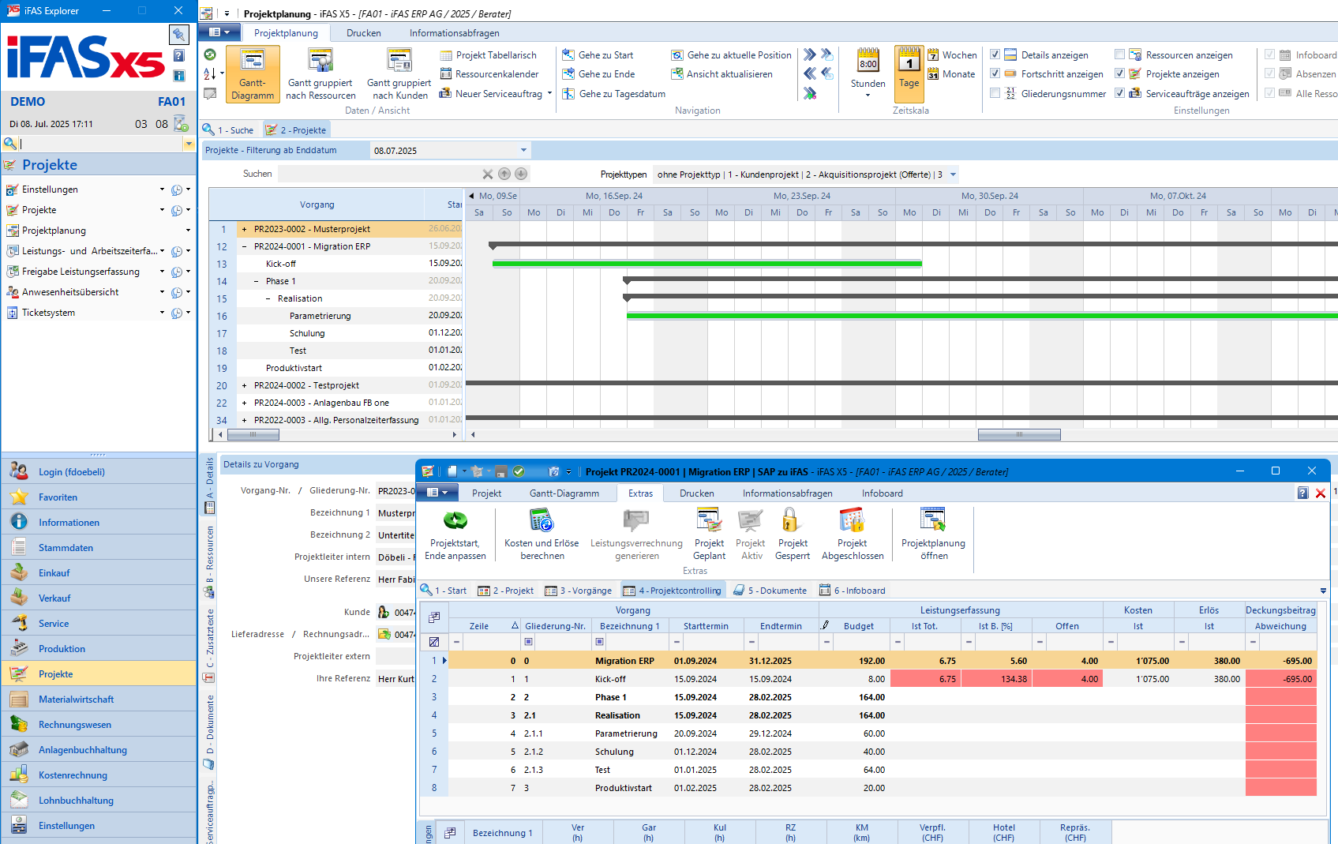Viewport: 1338px width, 844px height.
Task: Click the Gantt timeline horizontal scrollbar thumb
Action: (x=1019, y=434)
